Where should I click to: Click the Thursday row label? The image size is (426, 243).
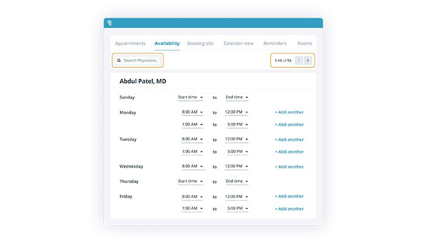tap(129, 182)
